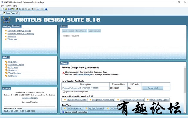Open the Design Rule Aware Editing link
Viewport: 188px width, 118px height.
(103, 100)
